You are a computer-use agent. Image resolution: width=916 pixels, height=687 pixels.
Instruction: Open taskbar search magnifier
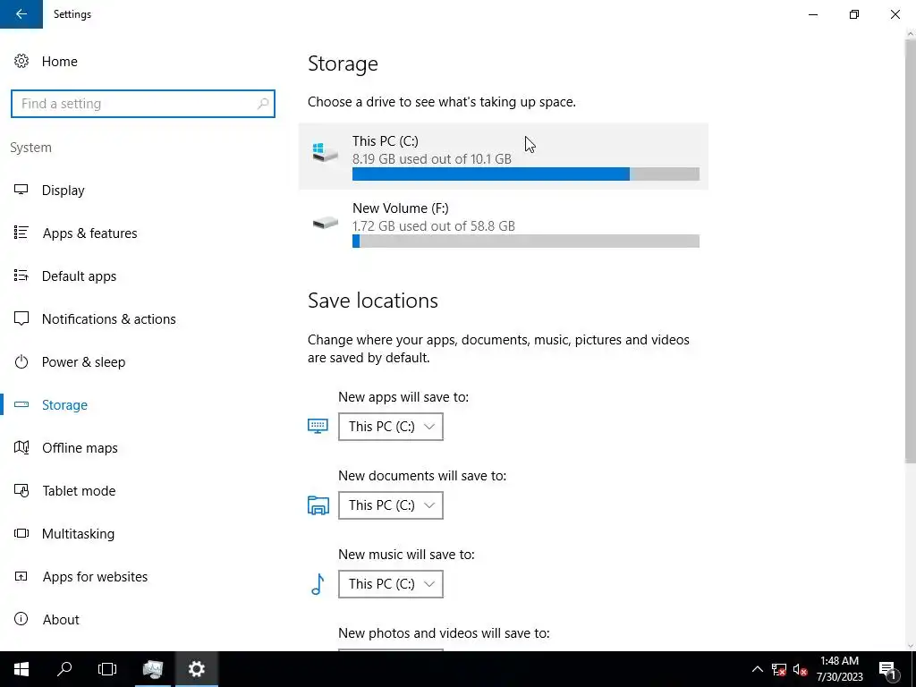pyautogui.click(x=64, y=669)
